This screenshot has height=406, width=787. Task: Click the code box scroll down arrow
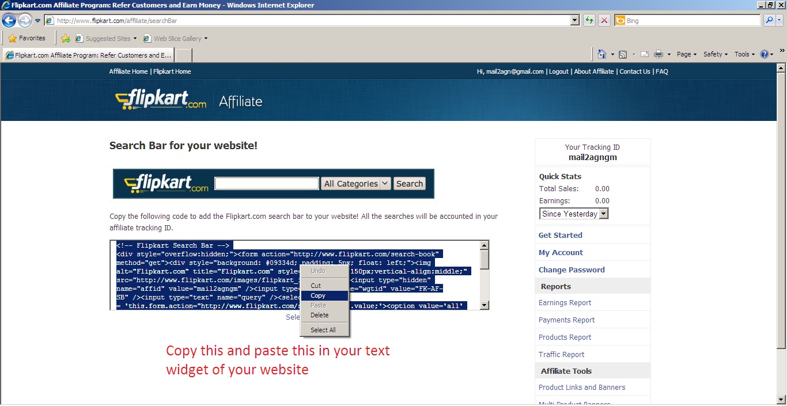pyautogui.click(x=485, y=305)
